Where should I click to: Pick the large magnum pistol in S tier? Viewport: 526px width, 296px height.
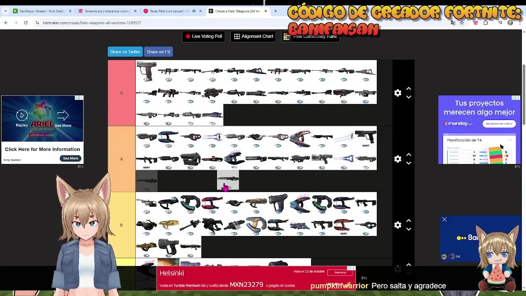point(146,71)
